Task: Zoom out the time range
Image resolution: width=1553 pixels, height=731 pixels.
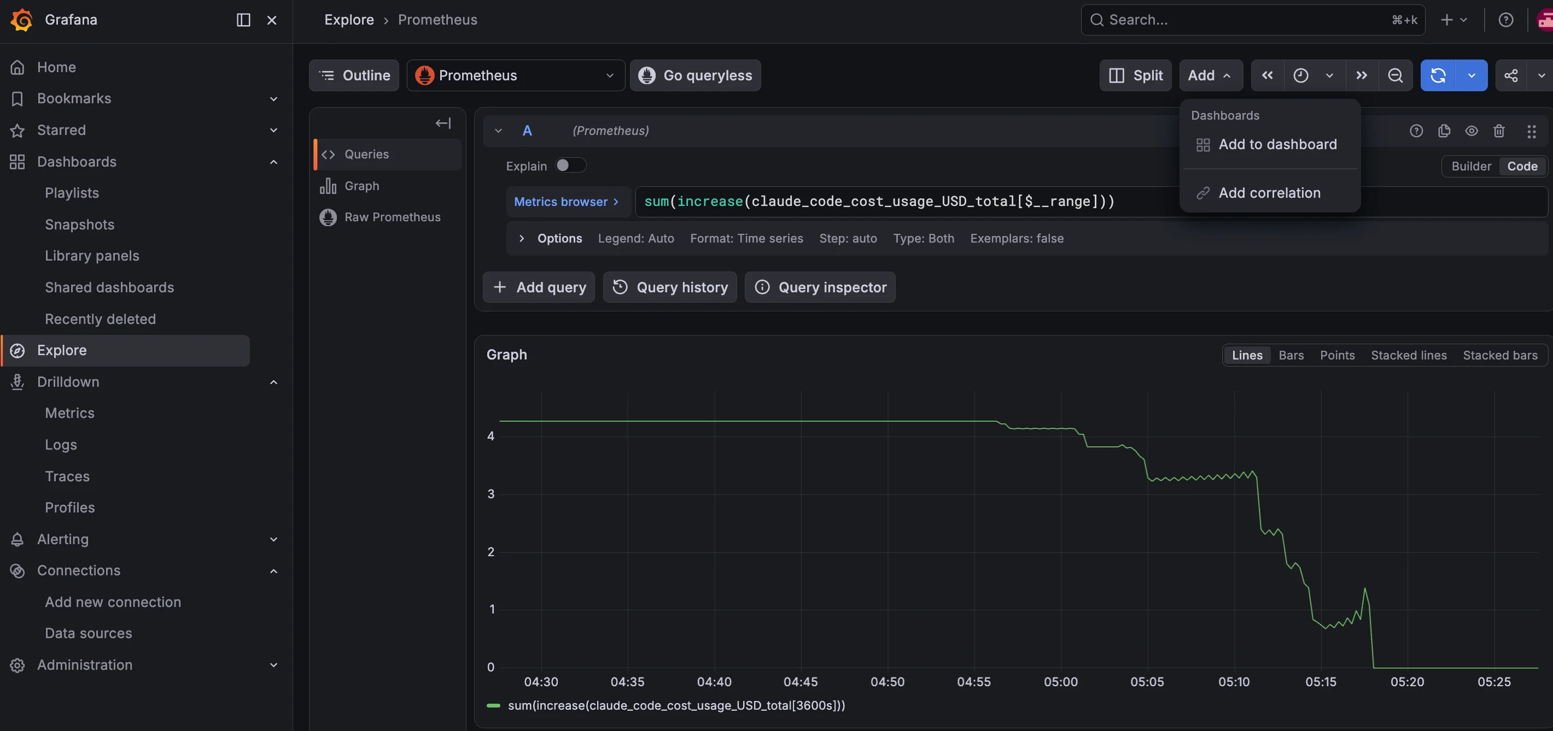Action: click(x=1395, y=75)
